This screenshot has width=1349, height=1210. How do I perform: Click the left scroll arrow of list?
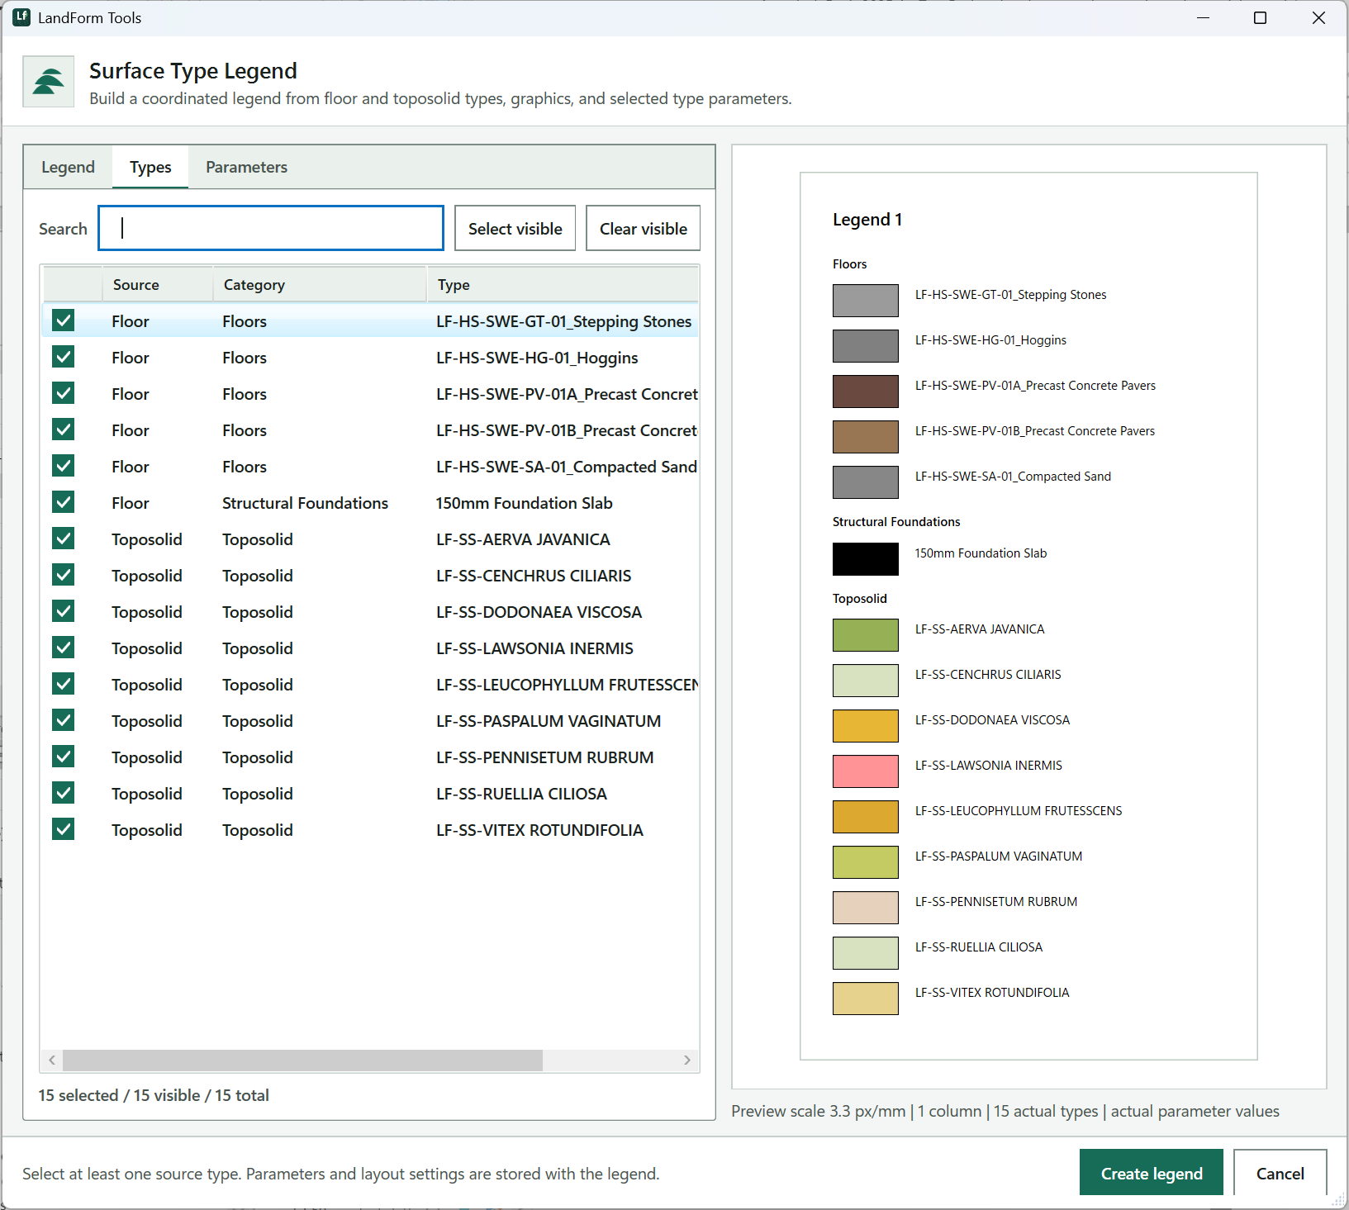52,1060
